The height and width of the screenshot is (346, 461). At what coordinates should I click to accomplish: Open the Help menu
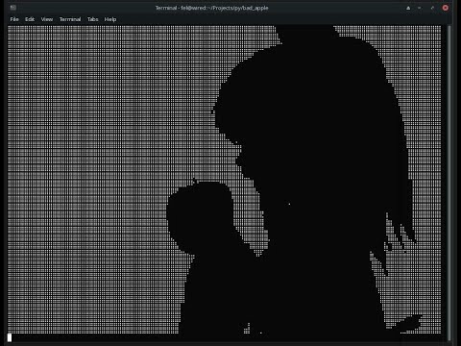click(110, 19)
